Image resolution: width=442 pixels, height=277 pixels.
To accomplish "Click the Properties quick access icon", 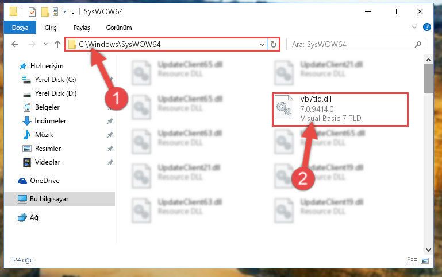I will (x=32, y=12).
